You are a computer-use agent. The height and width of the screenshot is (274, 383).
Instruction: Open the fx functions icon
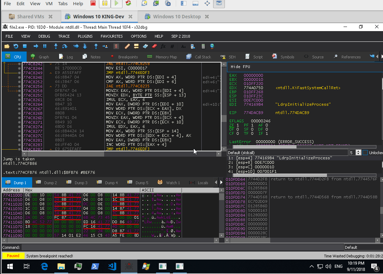(163, 46)
